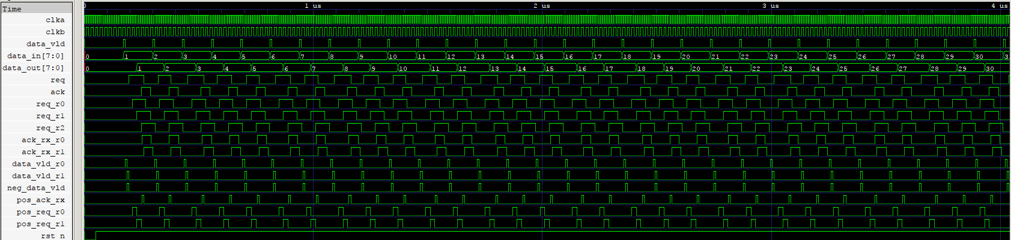The image size is (1011, 240).
Task: Select the clkb signal name
Action: tap(55, 32)
